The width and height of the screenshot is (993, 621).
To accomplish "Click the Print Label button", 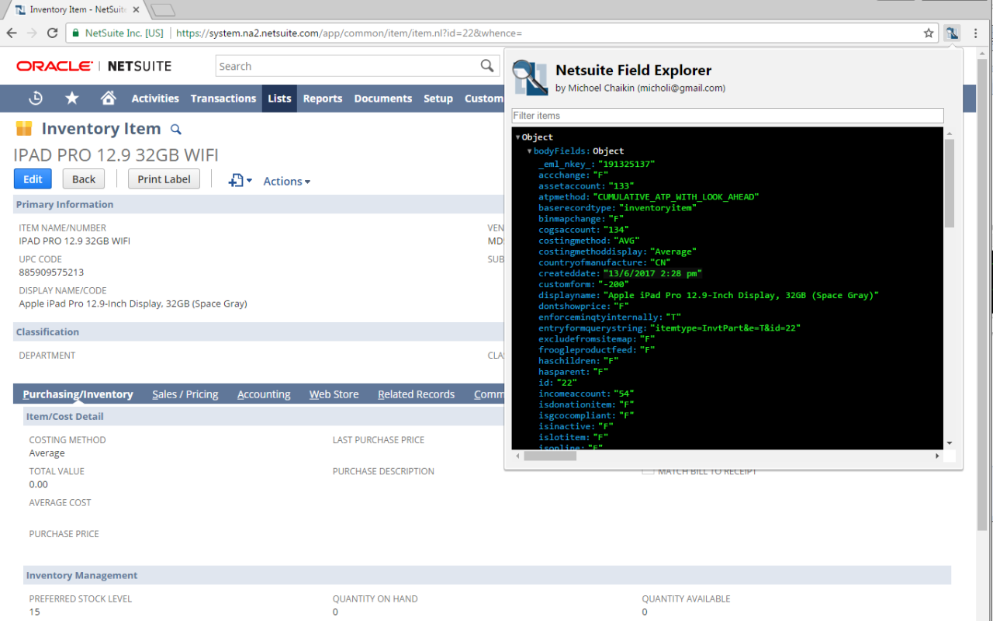I will 164,179.
